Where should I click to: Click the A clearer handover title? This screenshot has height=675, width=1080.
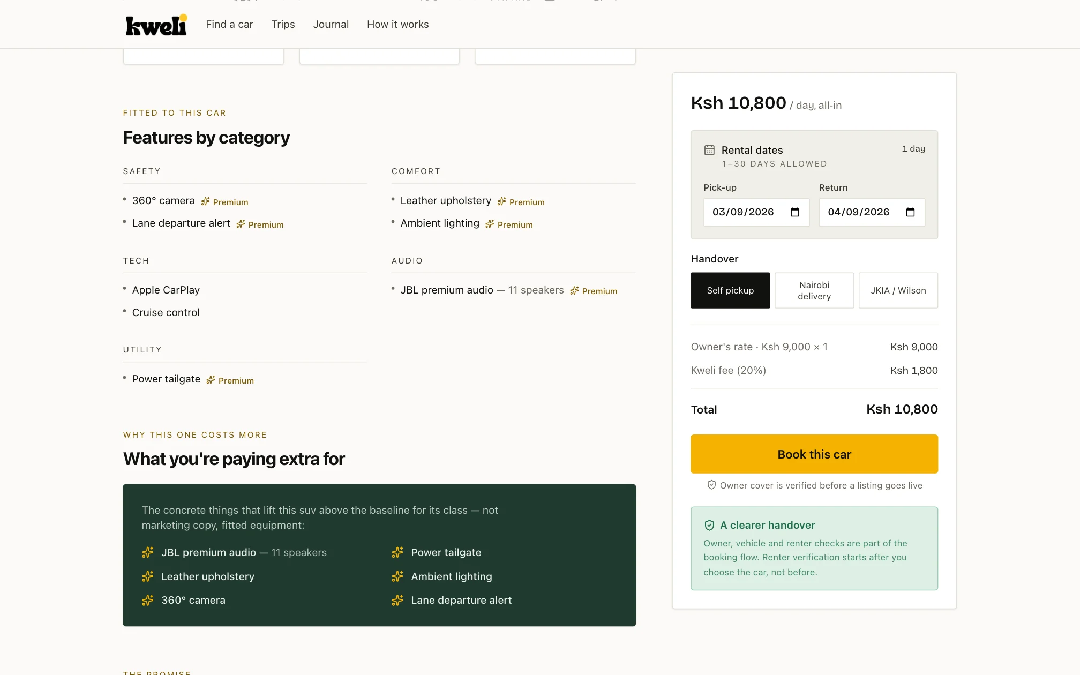tap(767, 526)
